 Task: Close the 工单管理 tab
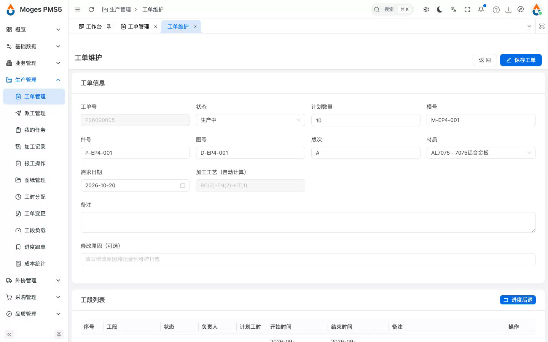156,27
